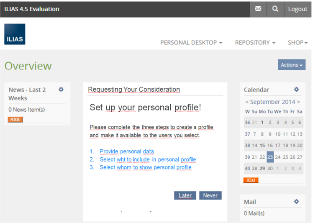Click the search magnifier icon
Image resolution: width=313 pixels, height=223 pixels.
275,9
